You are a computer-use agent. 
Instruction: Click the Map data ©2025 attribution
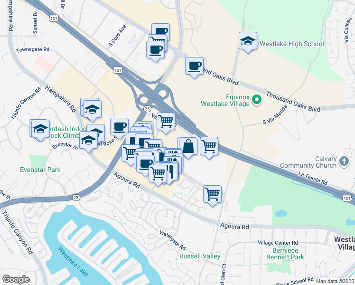335,282
